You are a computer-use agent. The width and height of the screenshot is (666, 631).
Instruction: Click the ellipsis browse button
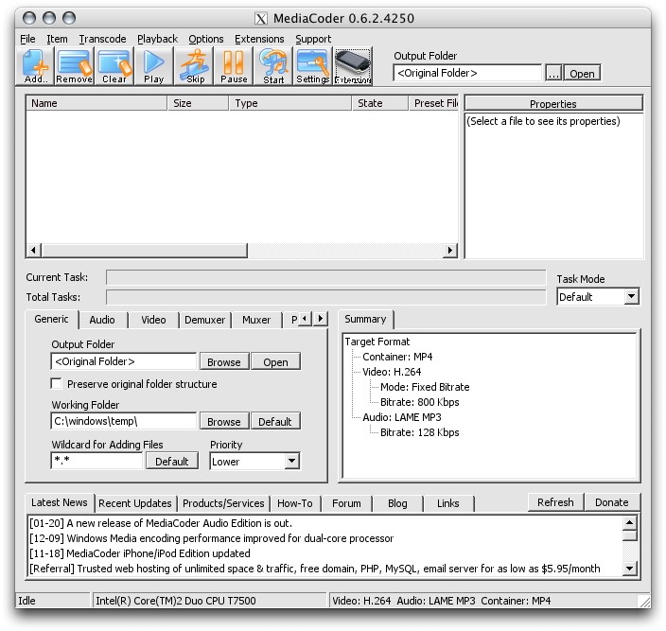pos(553,74)
